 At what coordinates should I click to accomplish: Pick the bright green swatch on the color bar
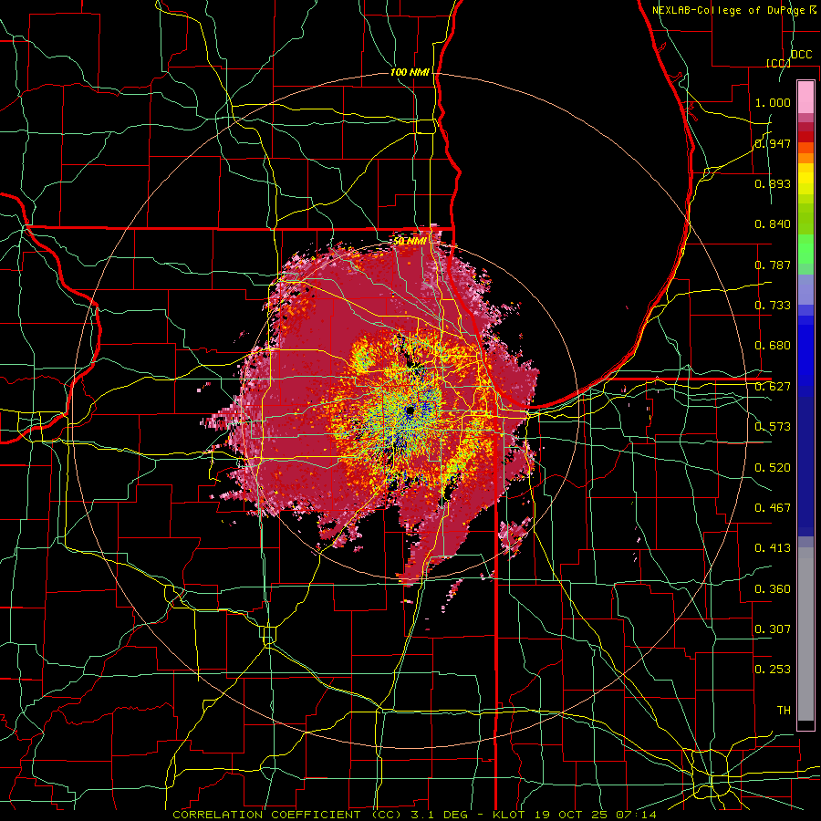click(x=805, y=249)
